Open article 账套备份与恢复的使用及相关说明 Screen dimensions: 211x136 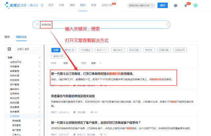(73, 96)
